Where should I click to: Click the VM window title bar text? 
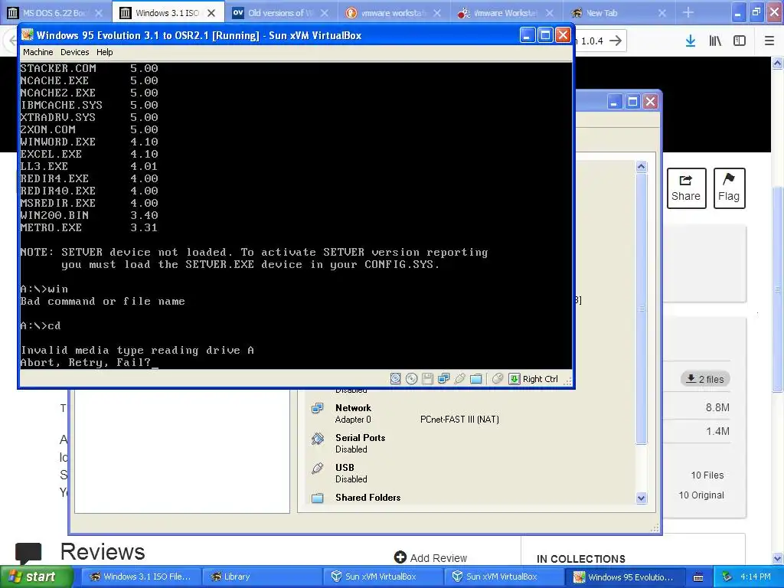coord(198,35)
